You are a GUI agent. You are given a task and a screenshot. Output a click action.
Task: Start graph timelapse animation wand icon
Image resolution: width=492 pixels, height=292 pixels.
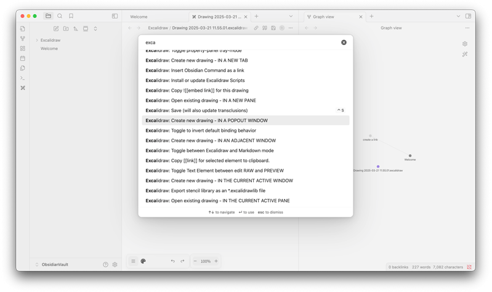point(465,54)
